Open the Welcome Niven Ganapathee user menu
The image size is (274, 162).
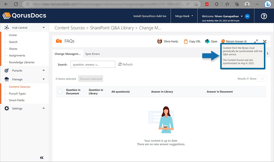pos(222,16)
